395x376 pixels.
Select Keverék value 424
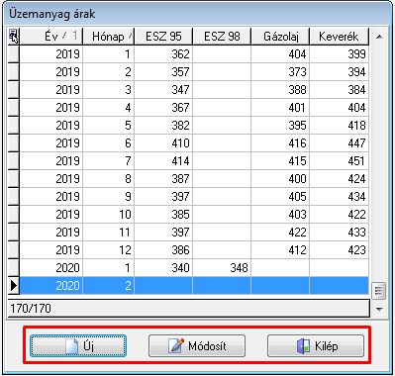[339, 179]
